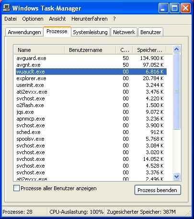The height and width of the screenshot is (219, 194).
Task: Close the Windows Task-Manager window
Action: pyautogui.click(x=185, y=8)
